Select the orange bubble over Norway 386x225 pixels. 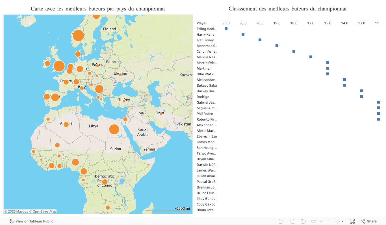pos(78,36)
